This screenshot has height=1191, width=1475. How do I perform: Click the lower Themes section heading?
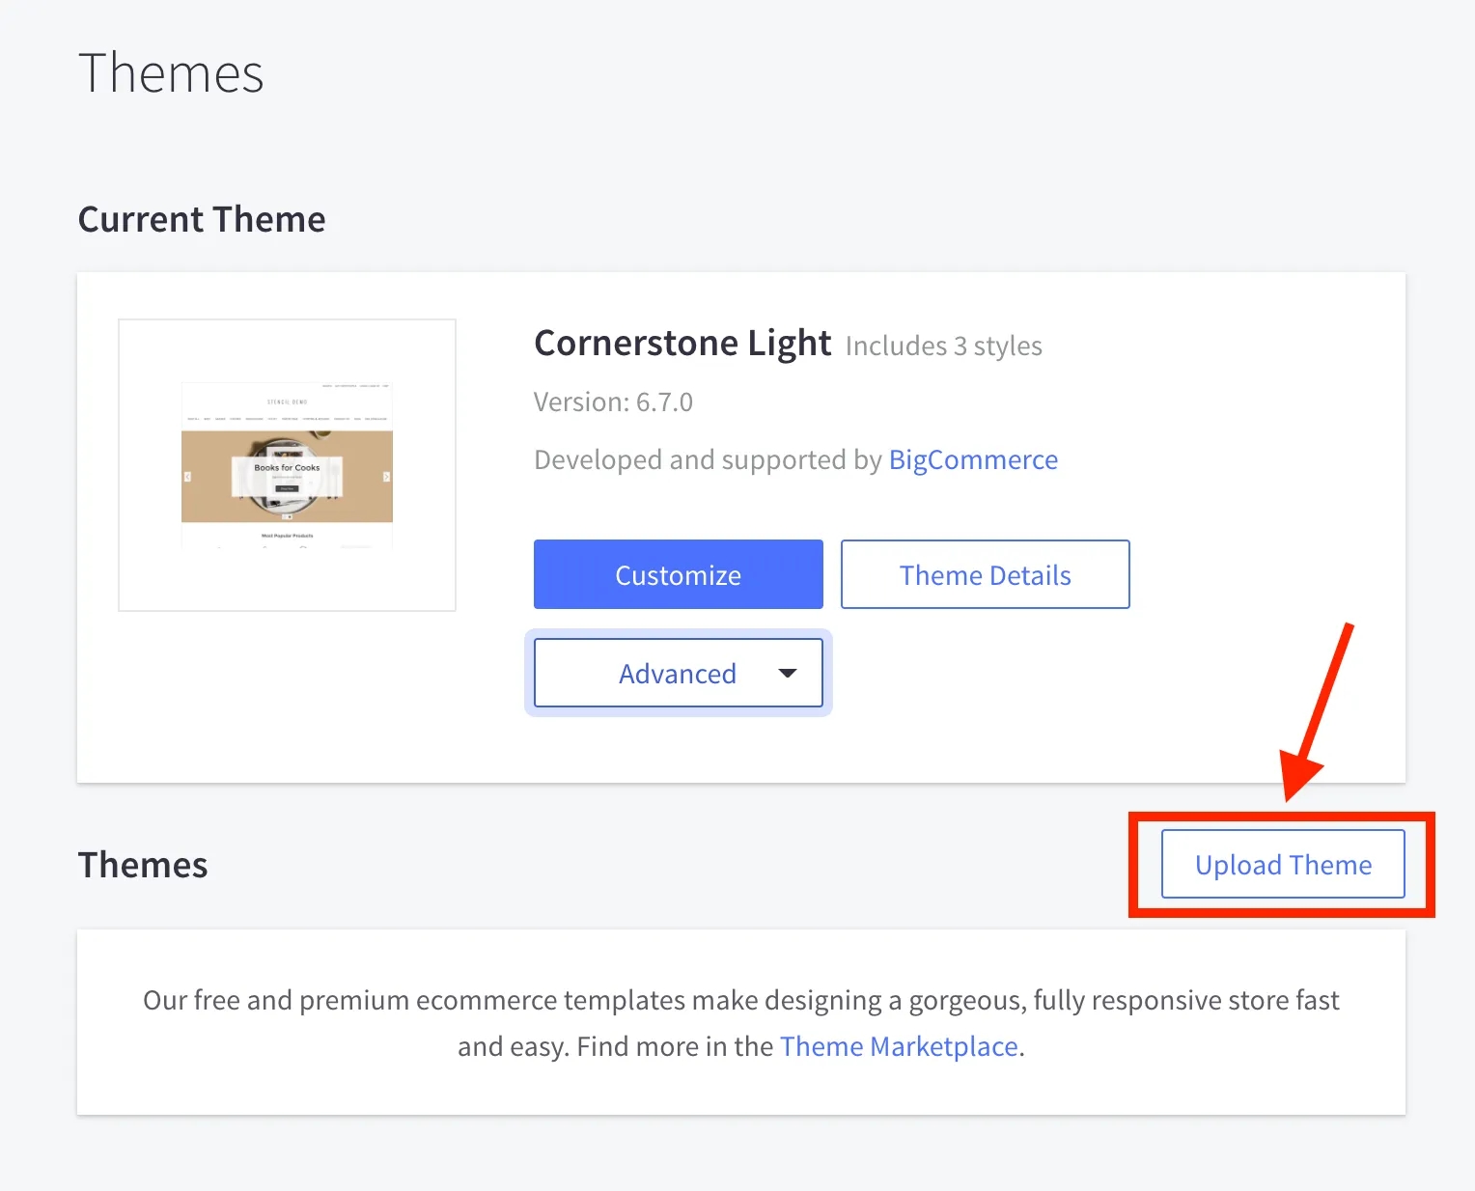[143, 865]
